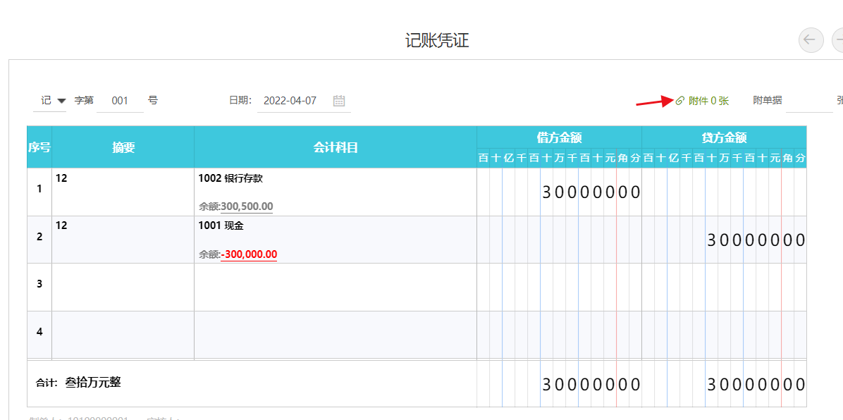
Task: Click row number 3 cell
Action: (x=39, y=288)
